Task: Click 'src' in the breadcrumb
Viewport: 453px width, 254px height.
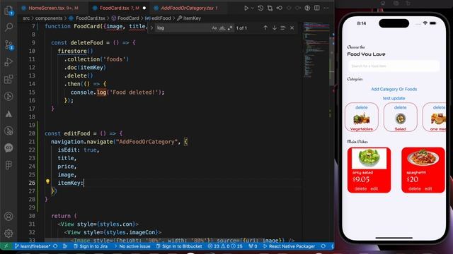Action: (x=26, y=18)
